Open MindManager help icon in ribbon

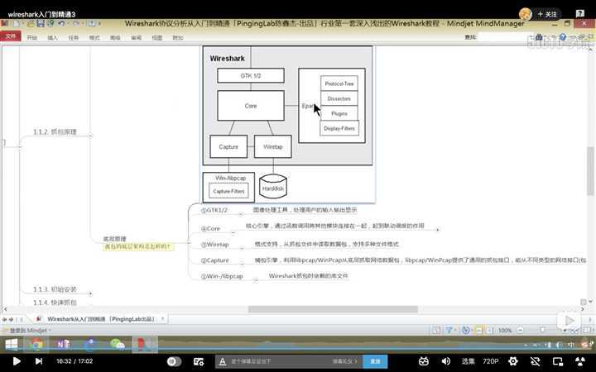click(563, 37)
